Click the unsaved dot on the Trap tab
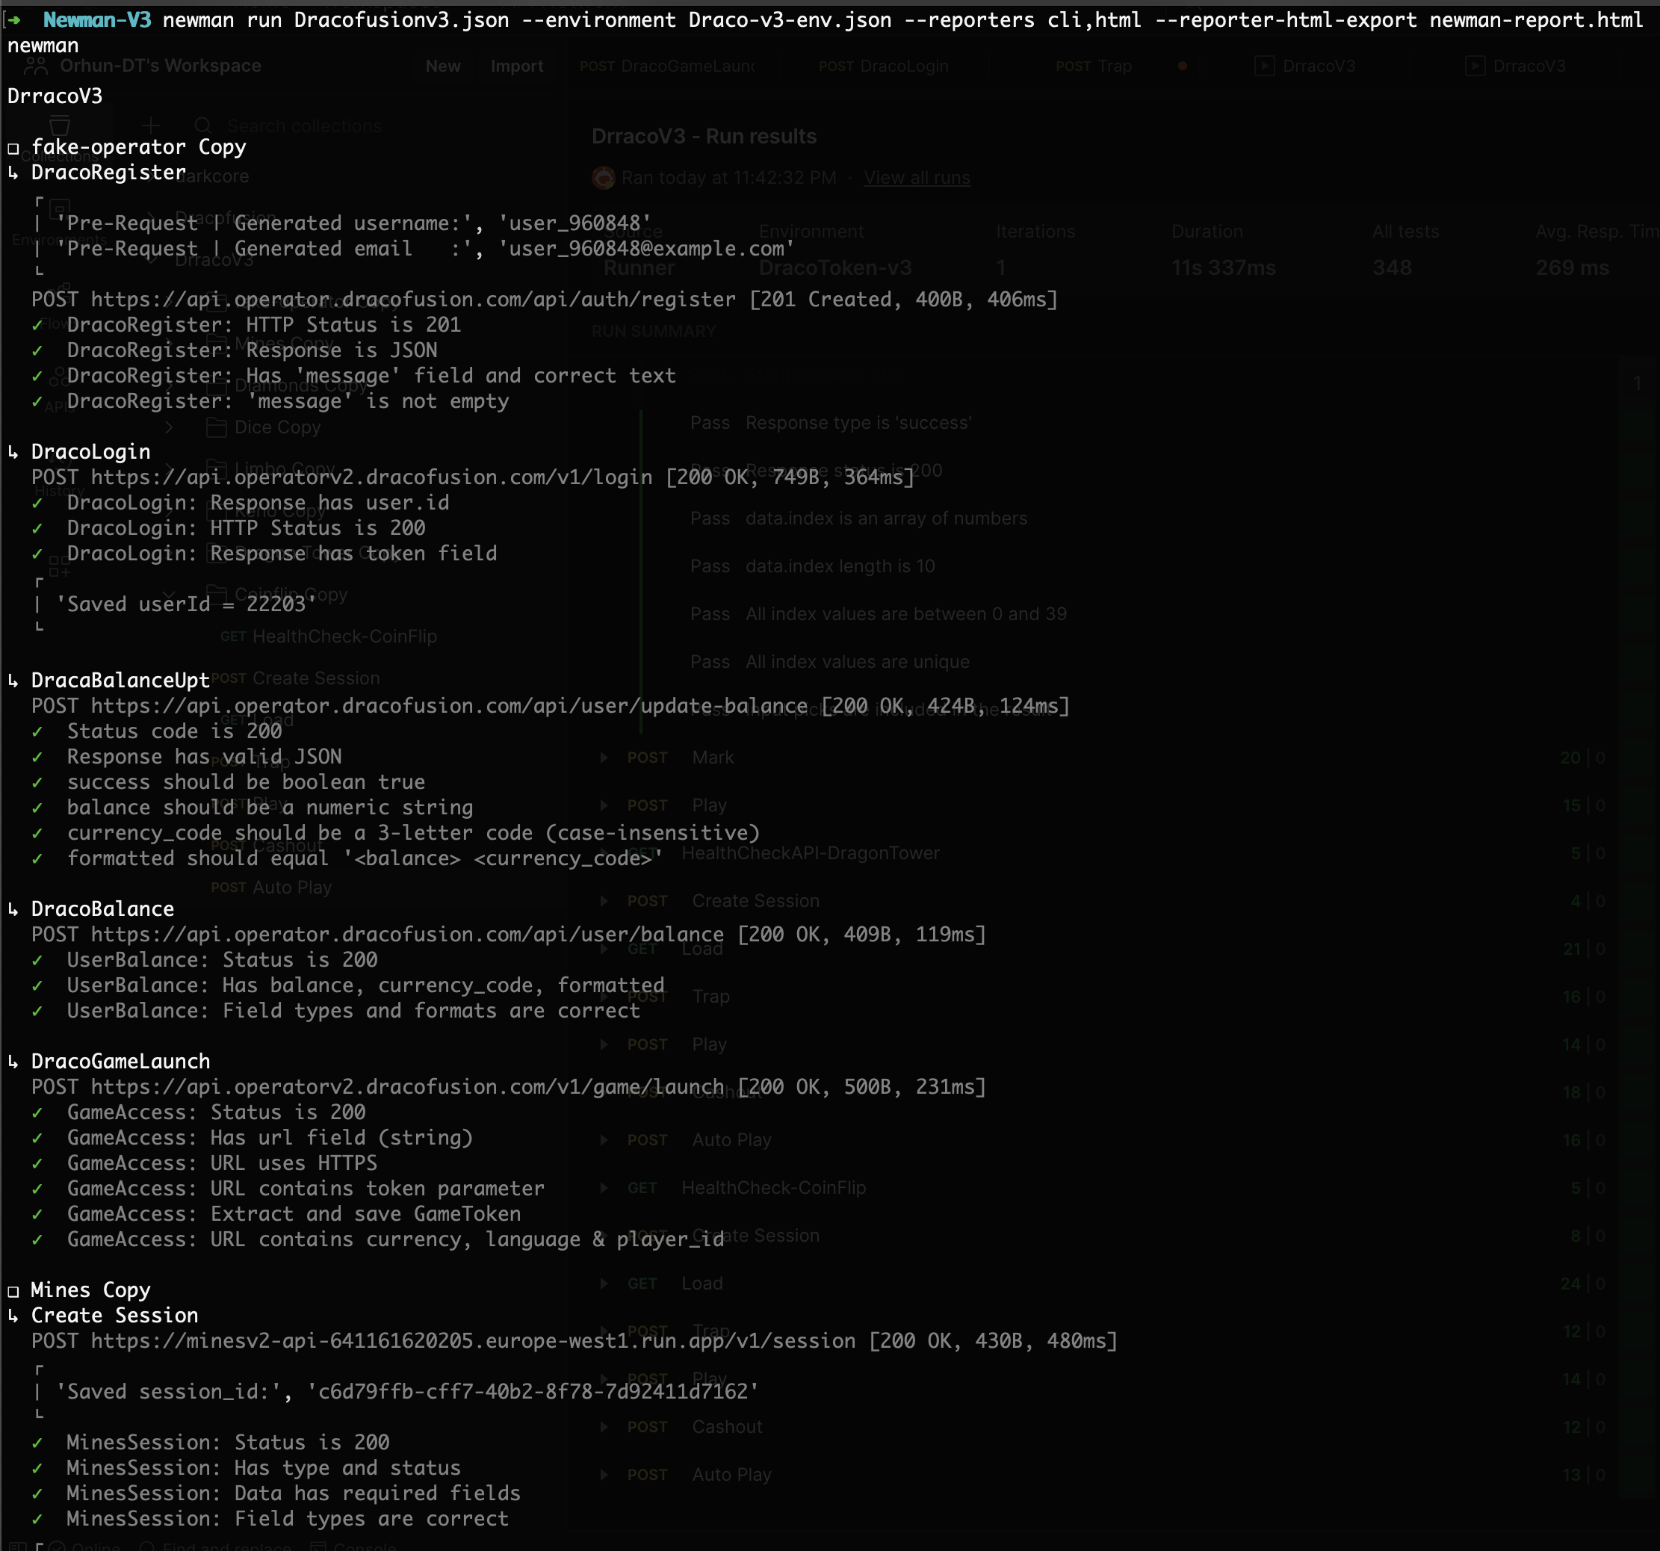 click(x=1183, y=66)
